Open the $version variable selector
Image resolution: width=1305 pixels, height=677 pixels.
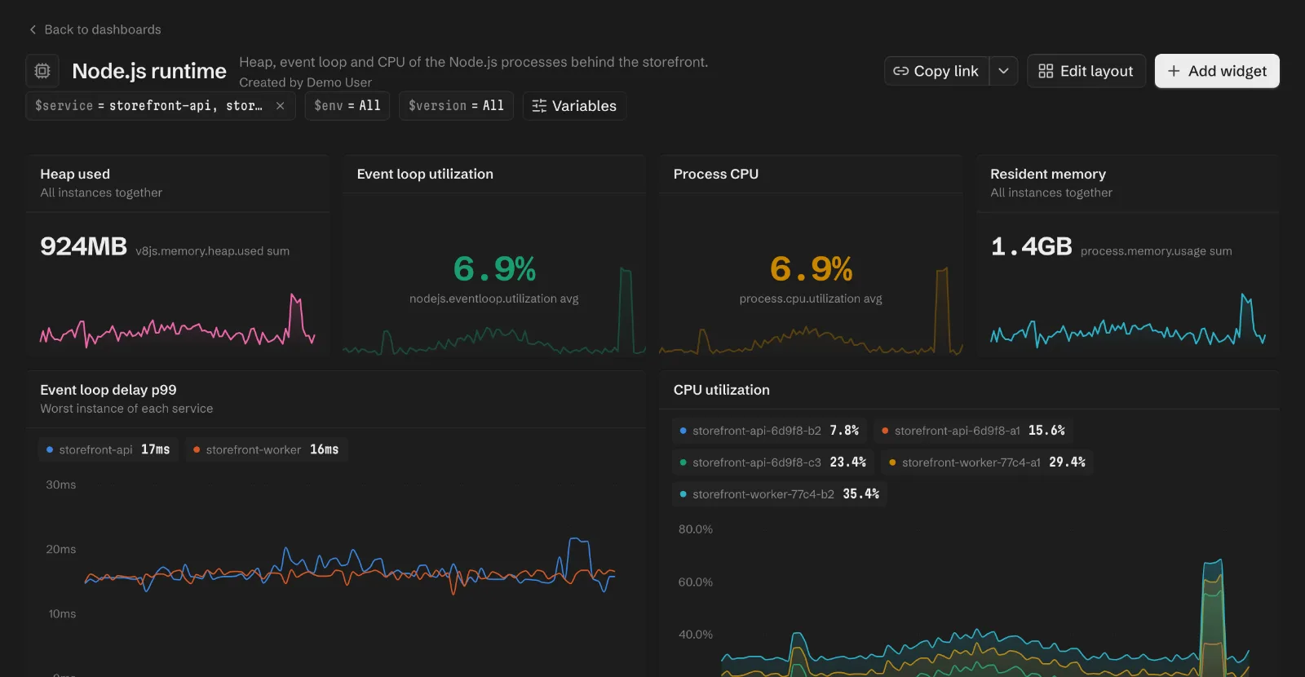[456, 106]
